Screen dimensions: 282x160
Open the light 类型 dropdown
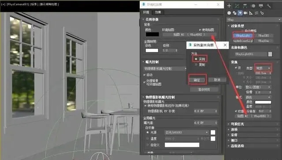coord(263,68)
